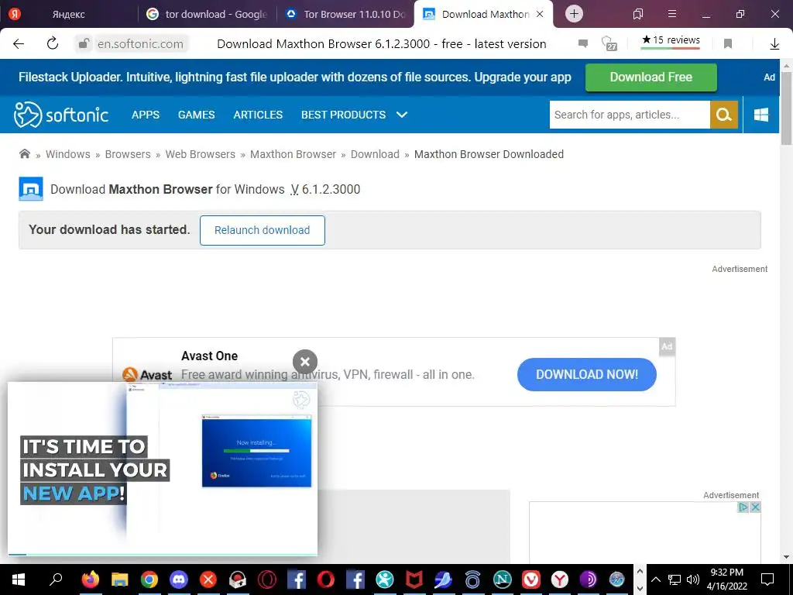
Task: Open red Opera icon from the taskbar
Action: (x=326, y=580)
